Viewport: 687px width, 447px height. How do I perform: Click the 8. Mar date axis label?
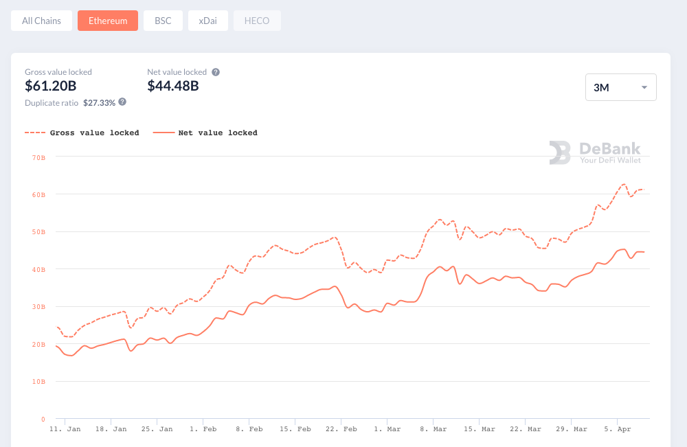pos(432,429)
